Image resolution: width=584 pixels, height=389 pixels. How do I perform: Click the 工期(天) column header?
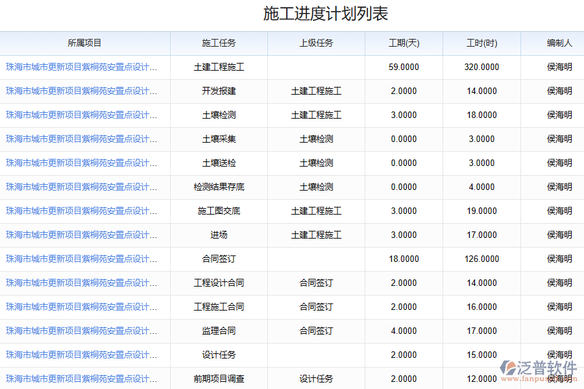tap(404, 43)
